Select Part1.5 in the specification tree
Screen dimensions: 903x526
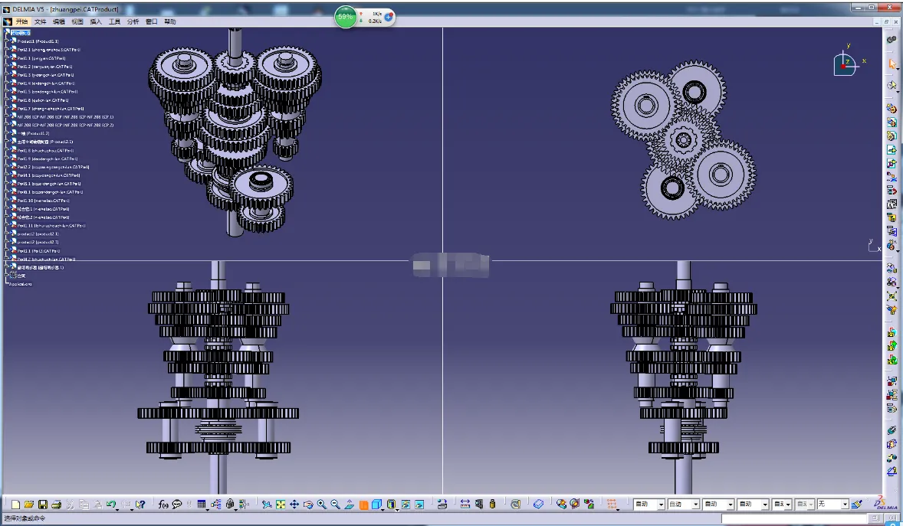point(48,92)
